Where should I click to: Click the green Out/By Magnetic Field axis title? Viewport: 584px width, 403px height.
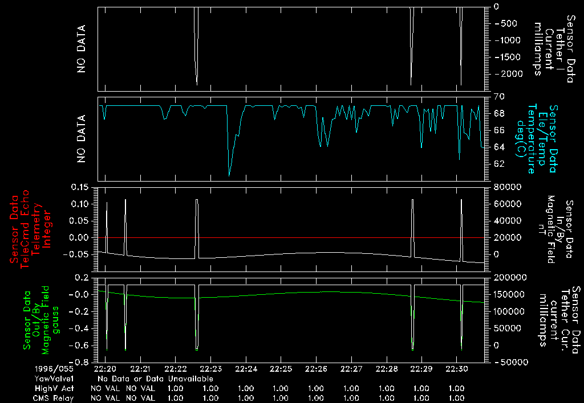pos(38,318)
